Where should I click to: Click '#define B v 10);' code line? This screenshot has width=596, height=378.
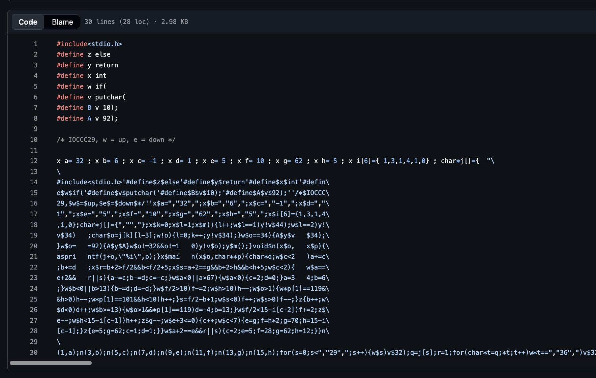[87, 107]
